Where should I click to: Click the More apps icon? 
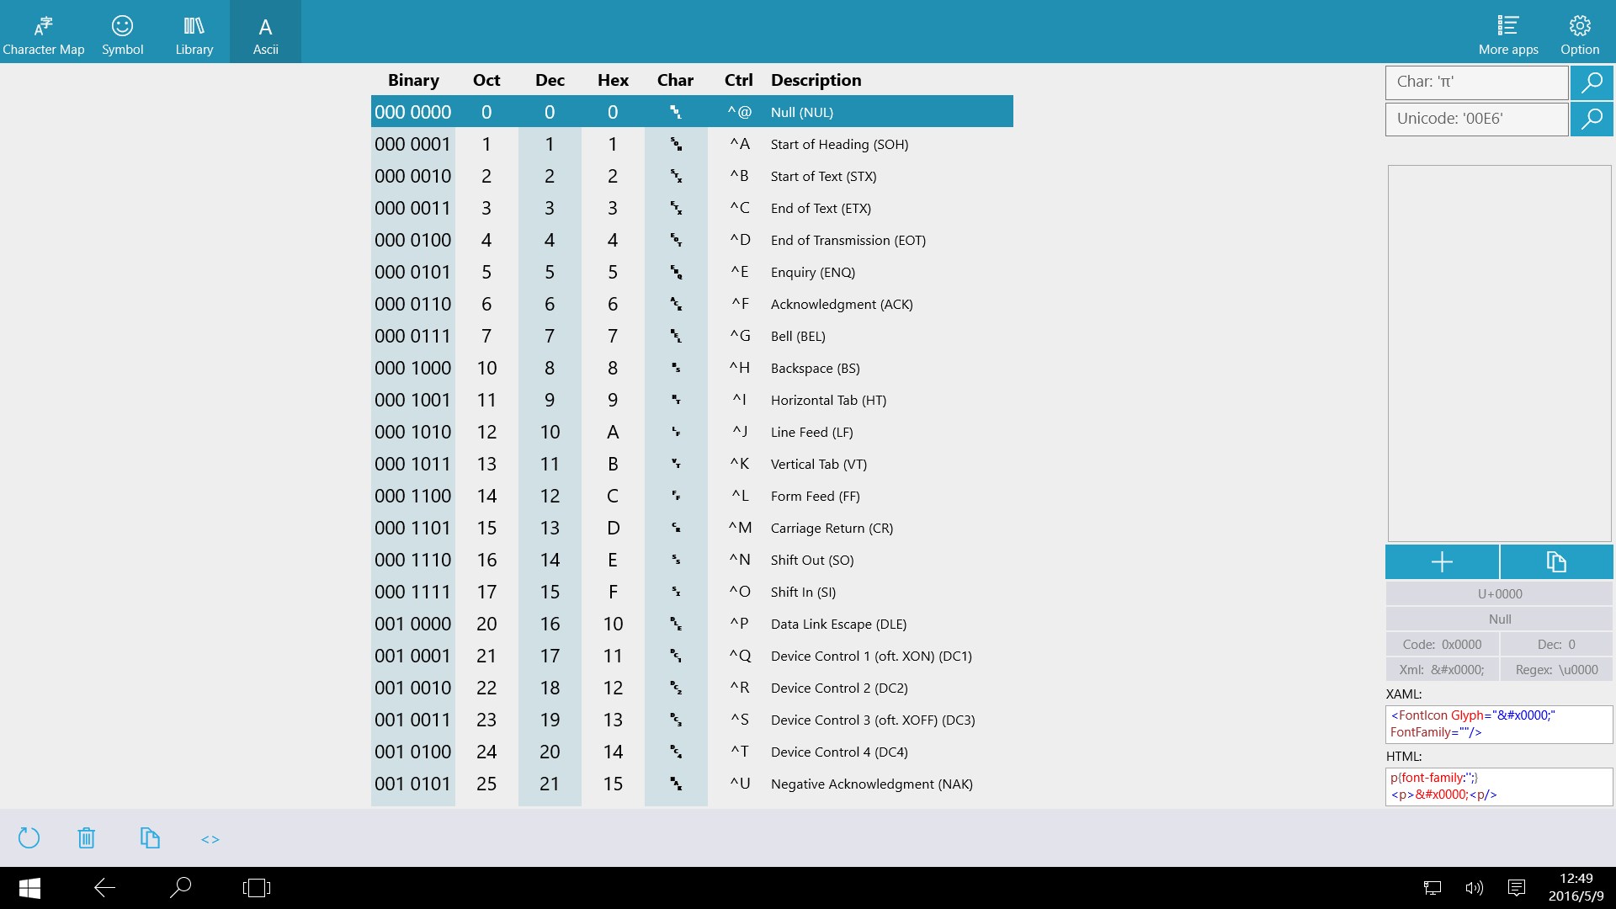click(1508, 34)
